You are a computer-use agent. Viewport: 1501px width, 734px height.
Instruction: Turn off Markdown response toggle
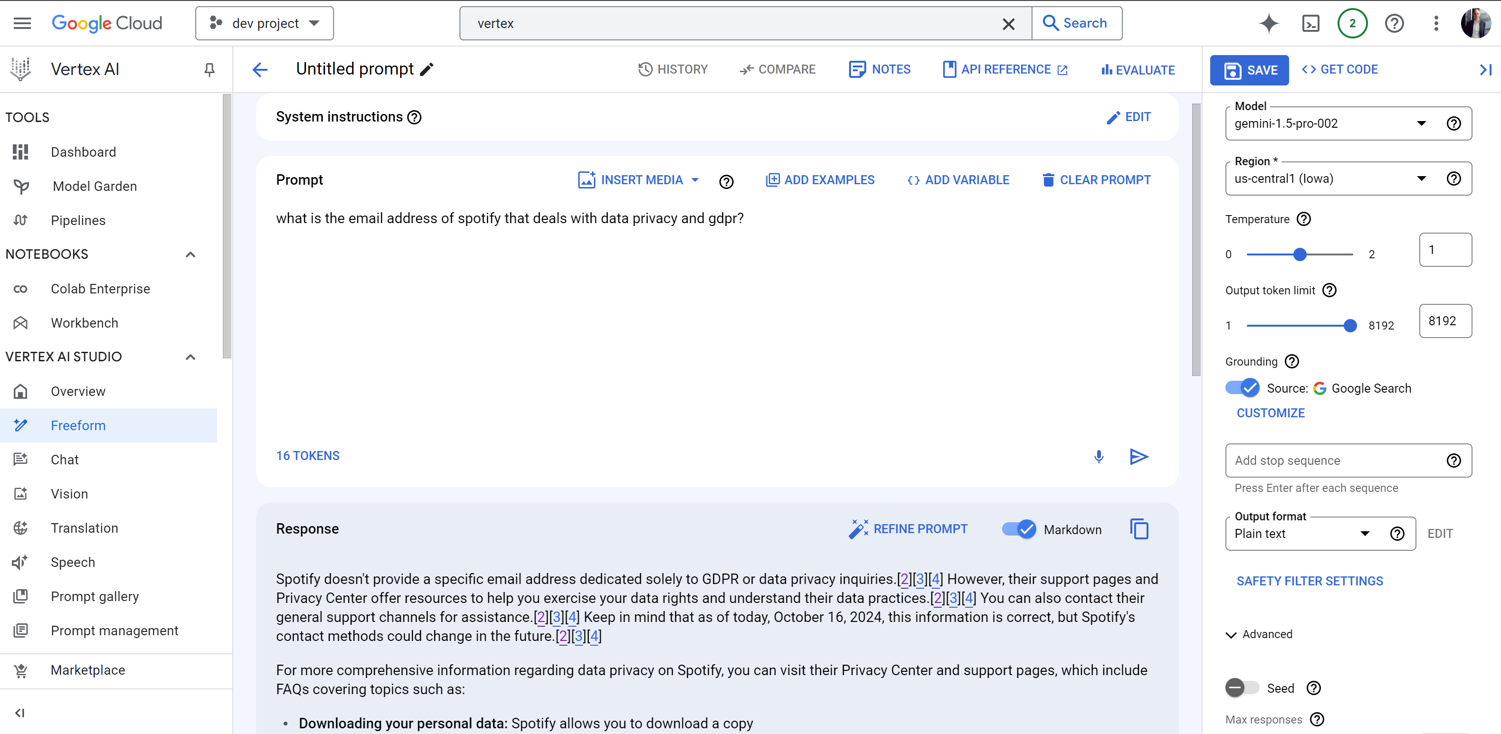(x=1019, y=529)
